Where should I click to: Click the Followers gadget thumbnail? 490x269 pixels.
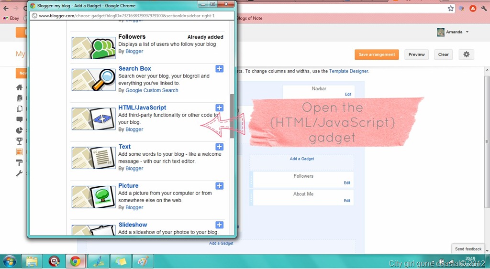(93, 48)
